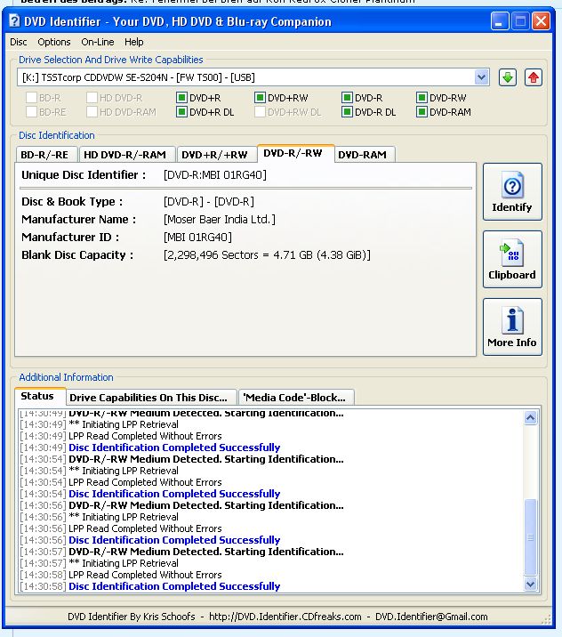The height and width of the screenshot is (637, 562).
Task: Click the Manufacturer ID value [MBI 01RG40]
Action: pyautogui.click(x=197, y=238)
